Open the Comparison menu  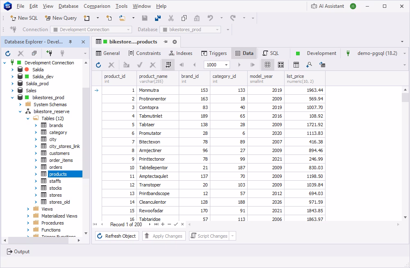click(97, 6)
